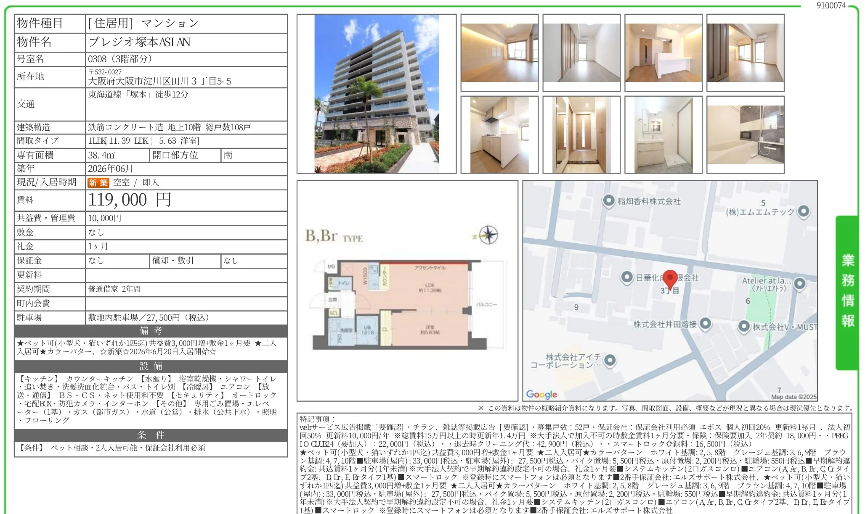Click the property type [住居用] マンション

pos(143,23)
